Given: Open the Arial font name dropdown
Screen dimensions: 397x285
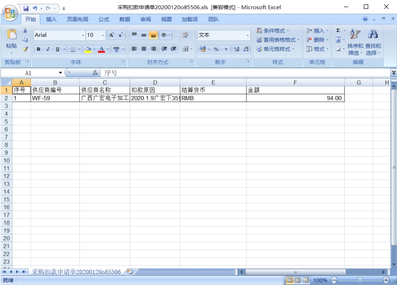Looking at the screenshot, I should pyautogui.click(x=83, y=35).
